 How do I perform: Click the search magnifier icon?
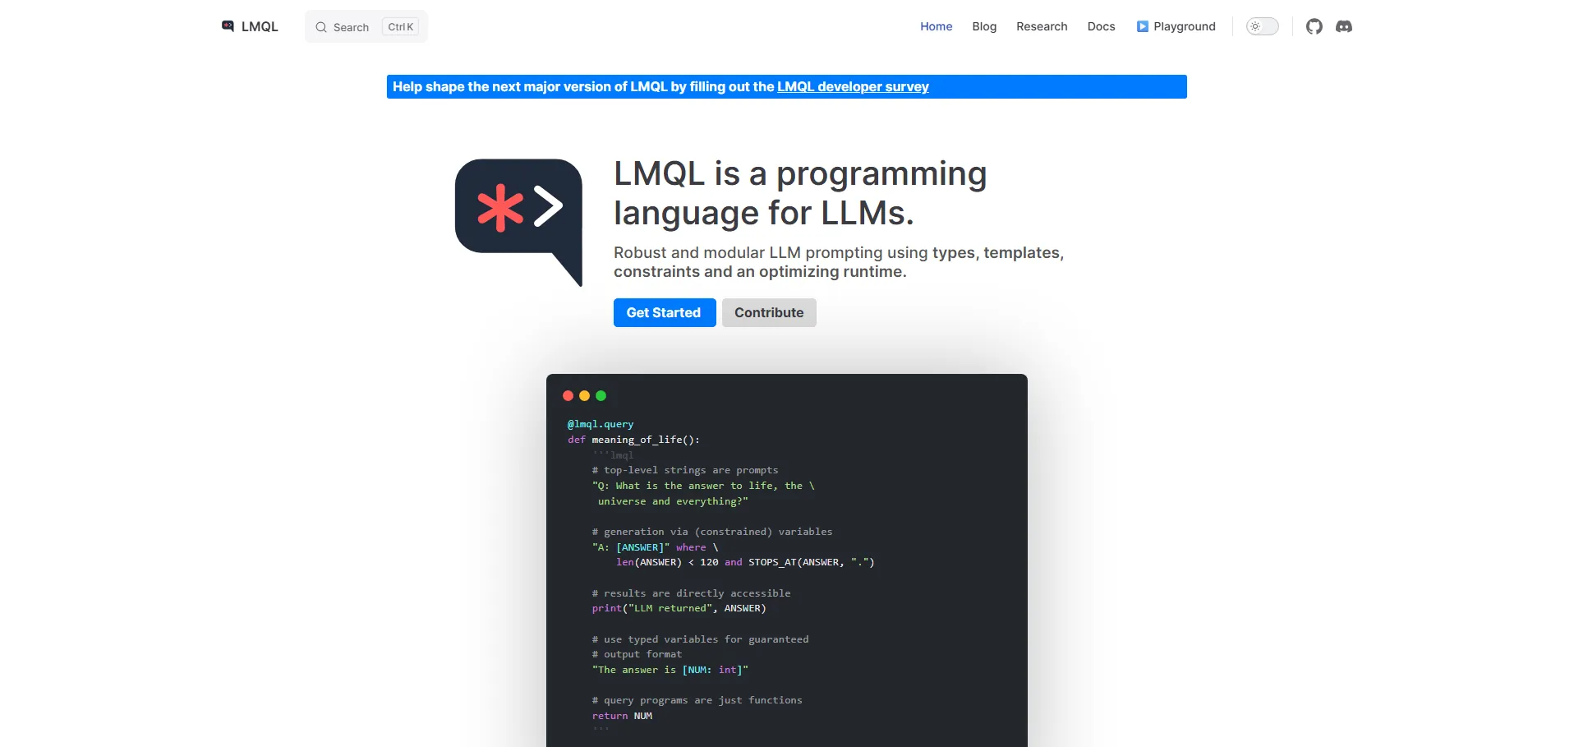[321, 27]
